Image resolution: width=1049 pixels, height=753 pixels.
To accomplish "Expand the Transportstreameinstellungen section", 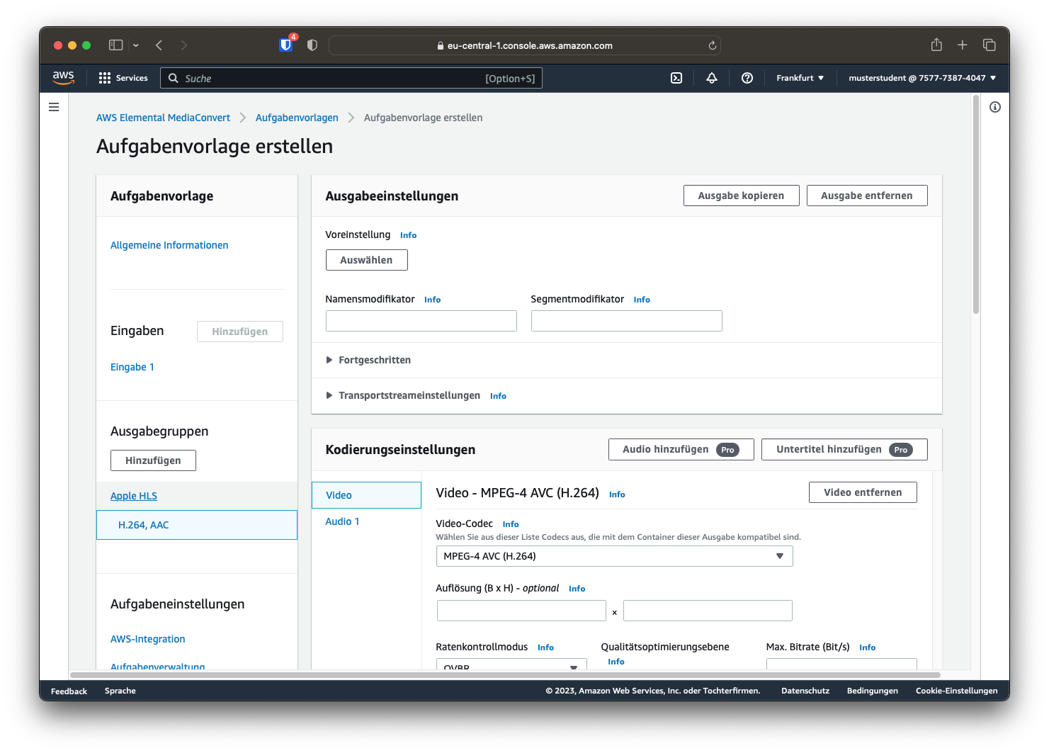I will click(403, 395).
